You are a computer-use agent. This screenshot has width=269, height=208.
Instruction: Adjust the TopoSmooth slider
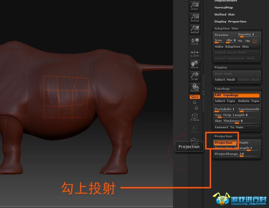click(249, 110)
